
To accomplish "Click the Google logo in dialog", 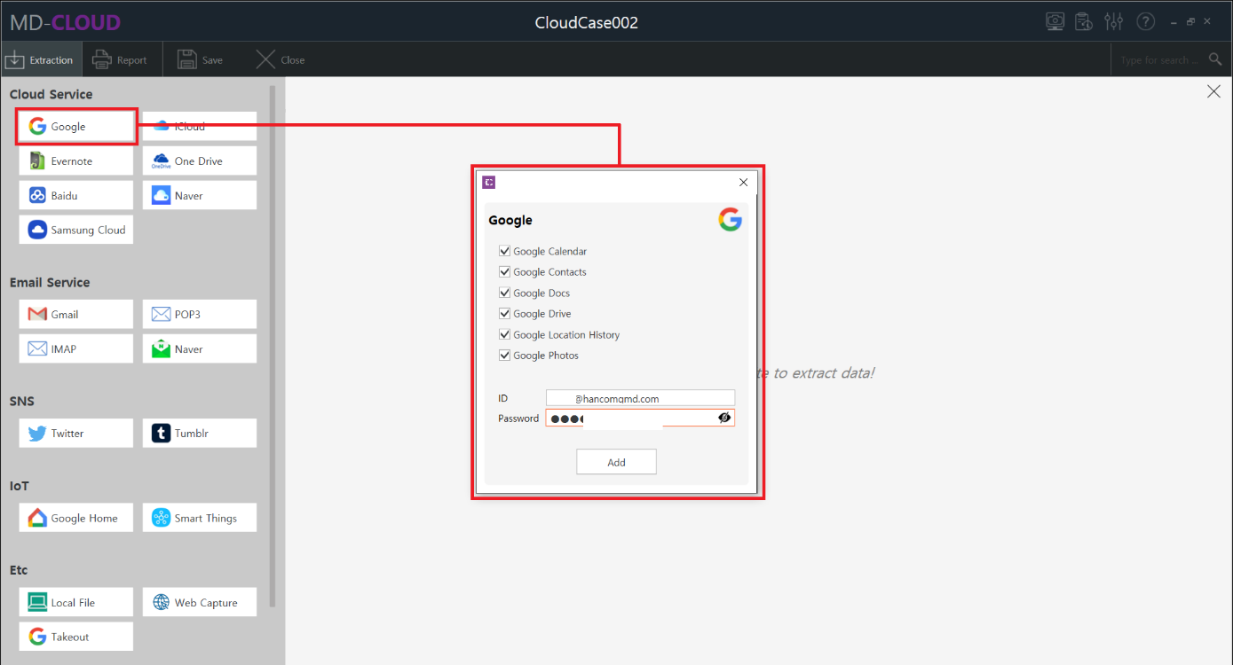I will pyautogui.click(x=730, y=220).
